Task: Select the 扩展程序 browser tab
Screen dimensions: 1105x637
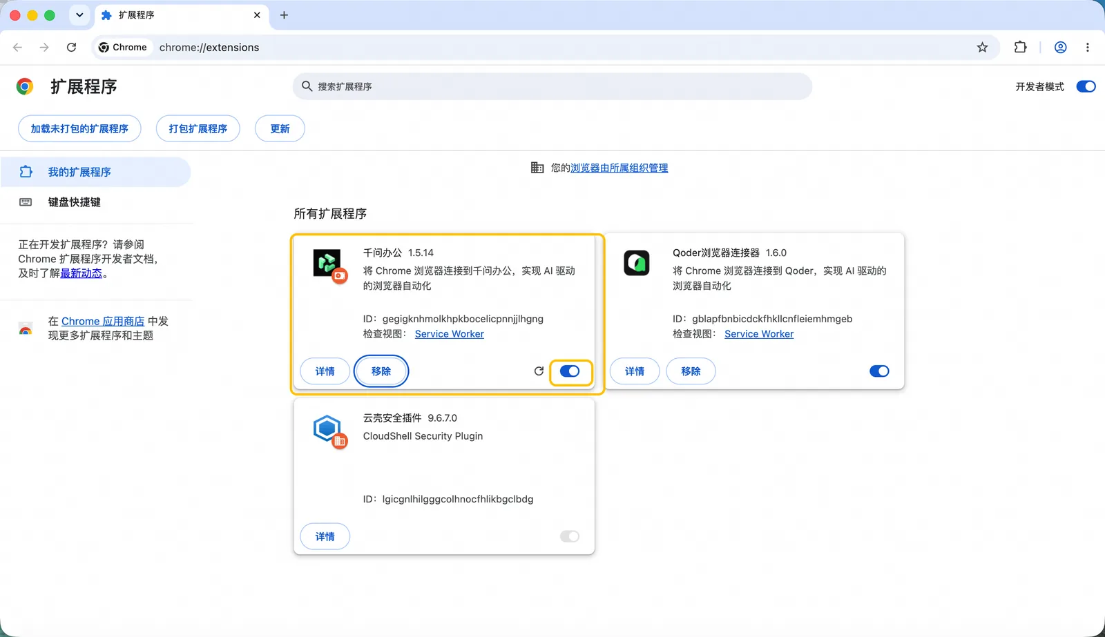Action: (181, 15)
